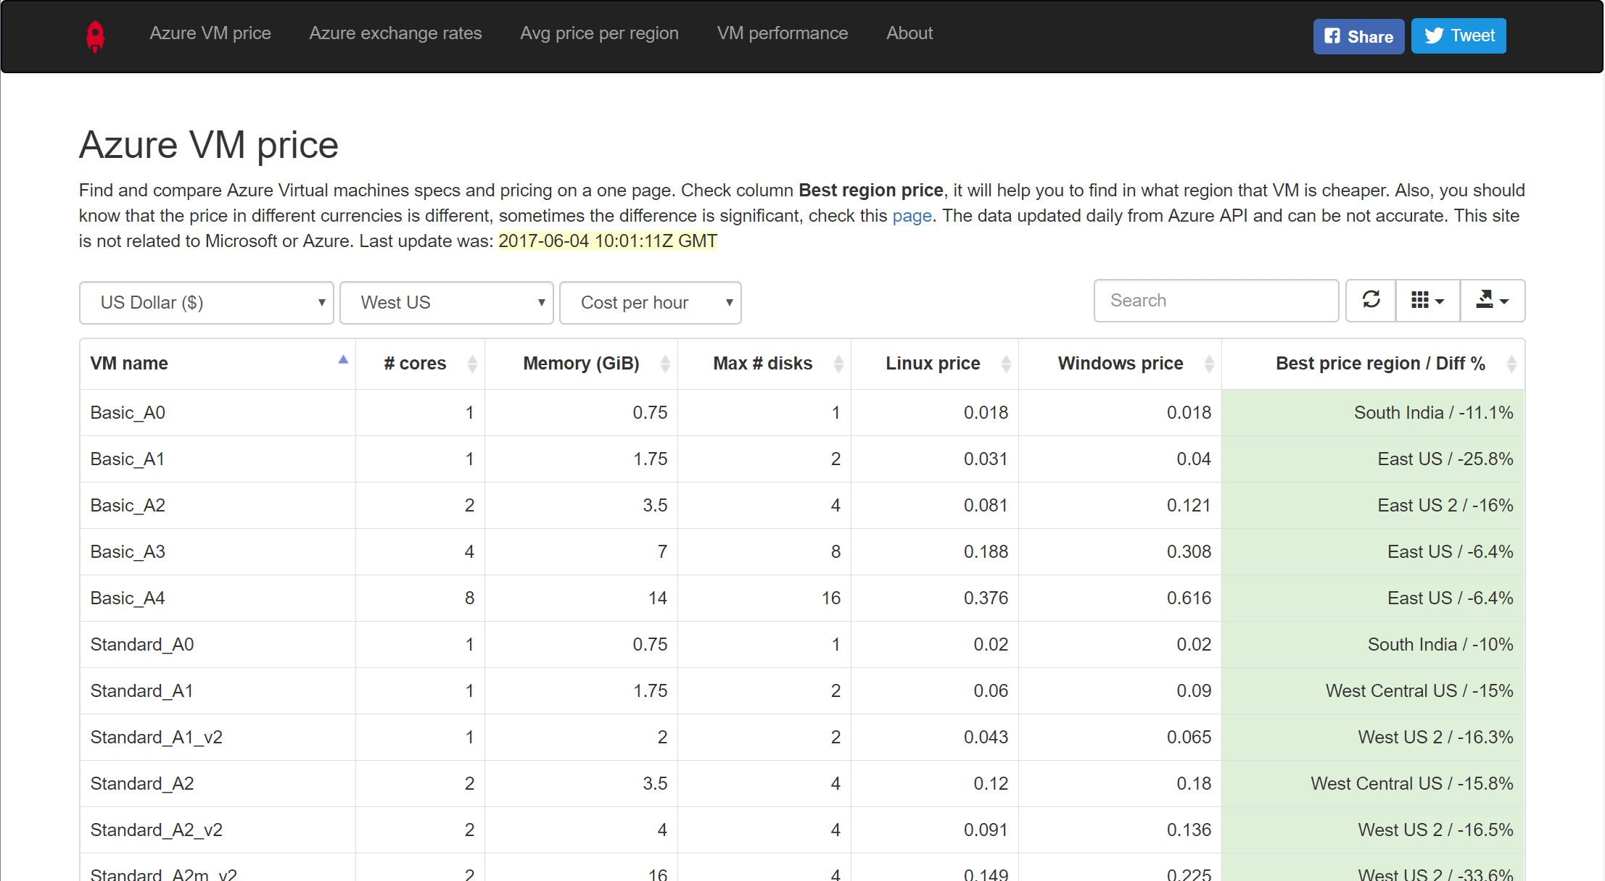
Task: Open the columns grid icon dropdown
Action: pos(1428,301)
